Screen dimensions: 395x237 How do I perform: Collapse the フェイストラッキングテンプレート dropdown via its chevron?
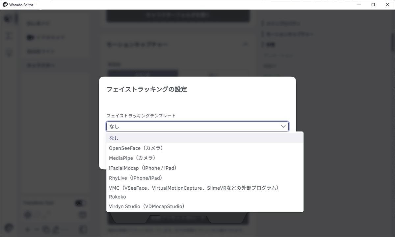[x=283, y=127]
